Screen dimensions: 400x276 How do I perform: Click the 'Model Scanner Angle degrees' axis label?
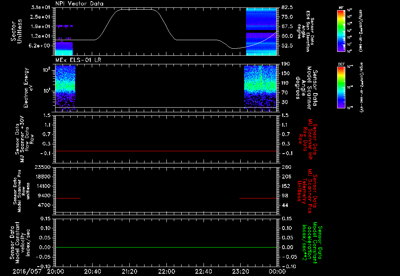tap(306, 88)
